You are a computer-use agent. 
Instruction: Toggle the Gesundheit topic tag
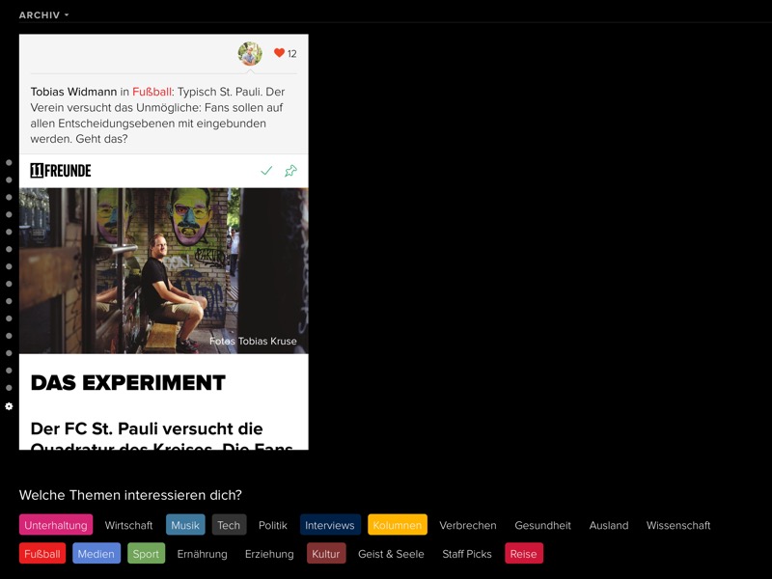click(542, 525)
